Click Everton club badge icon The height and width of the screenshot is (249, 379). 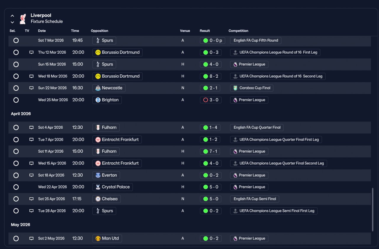click(x=98, y=175)
